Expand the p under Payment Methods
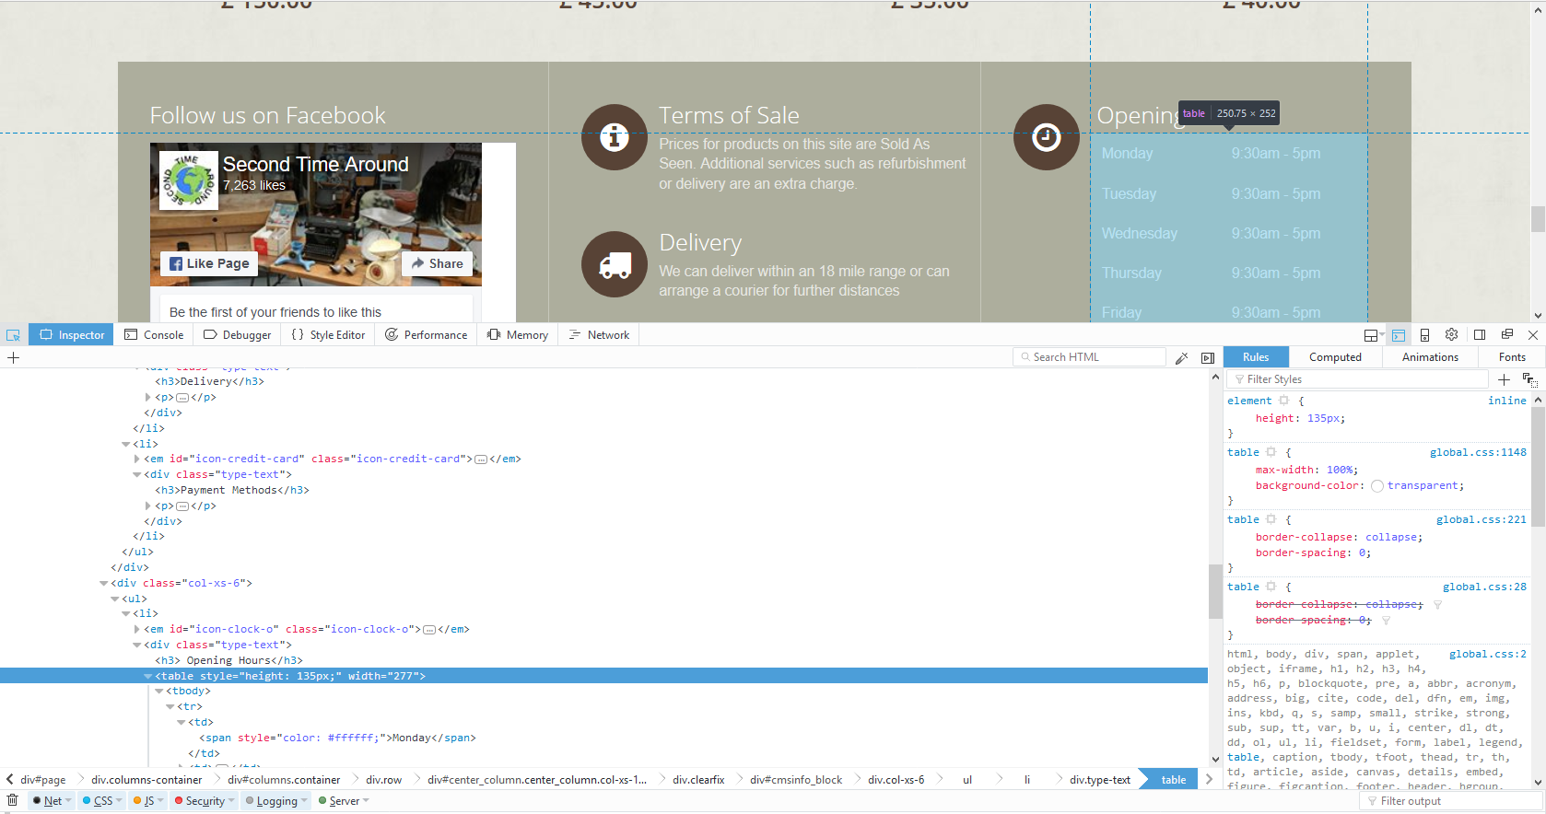This screenshot has width=1546, height=814. coord(148,506)
